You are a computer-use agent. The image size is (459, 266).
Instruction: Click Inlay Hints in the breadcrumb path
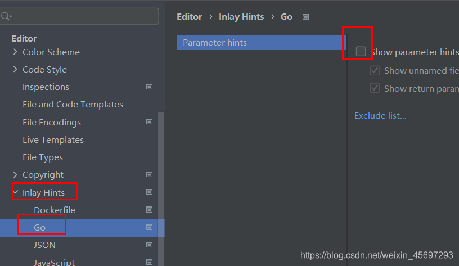(x=241, y=17)
